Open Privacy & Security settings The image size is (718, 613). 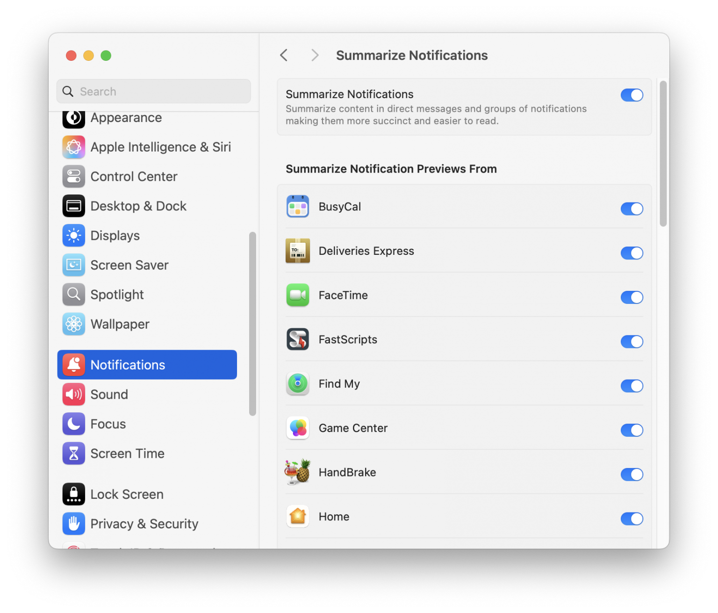[144, 524]
